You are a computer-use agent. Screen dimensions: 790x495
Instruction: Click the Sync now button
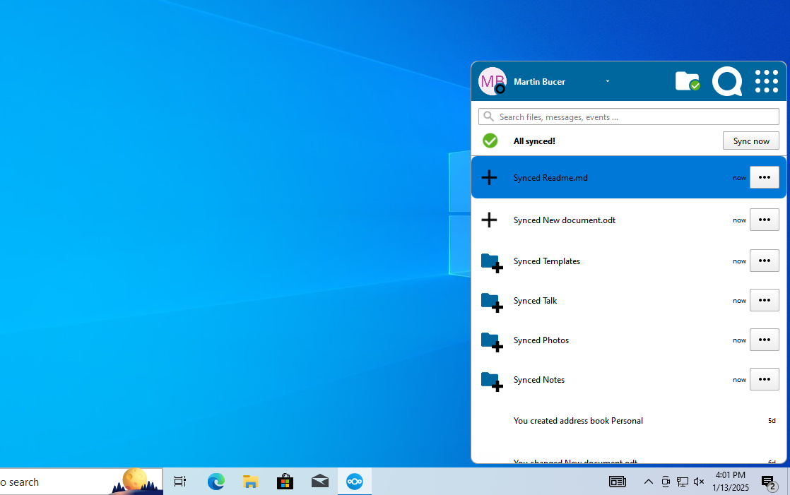(750, 141)
